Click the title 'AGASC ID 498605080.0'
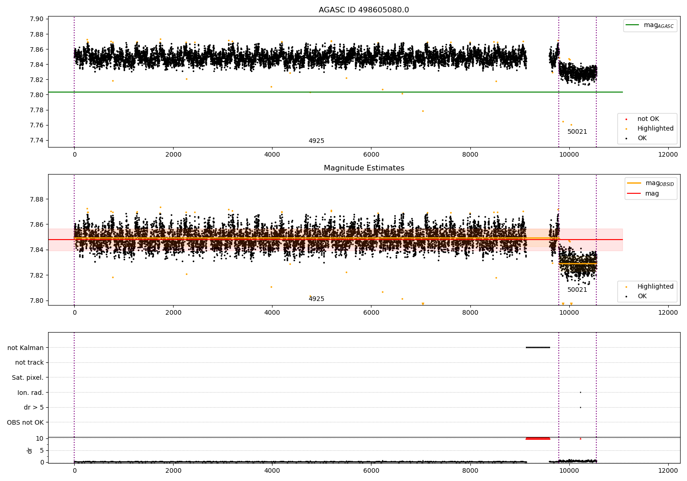Viewport: 687px width, 481px height. [364, 10]
